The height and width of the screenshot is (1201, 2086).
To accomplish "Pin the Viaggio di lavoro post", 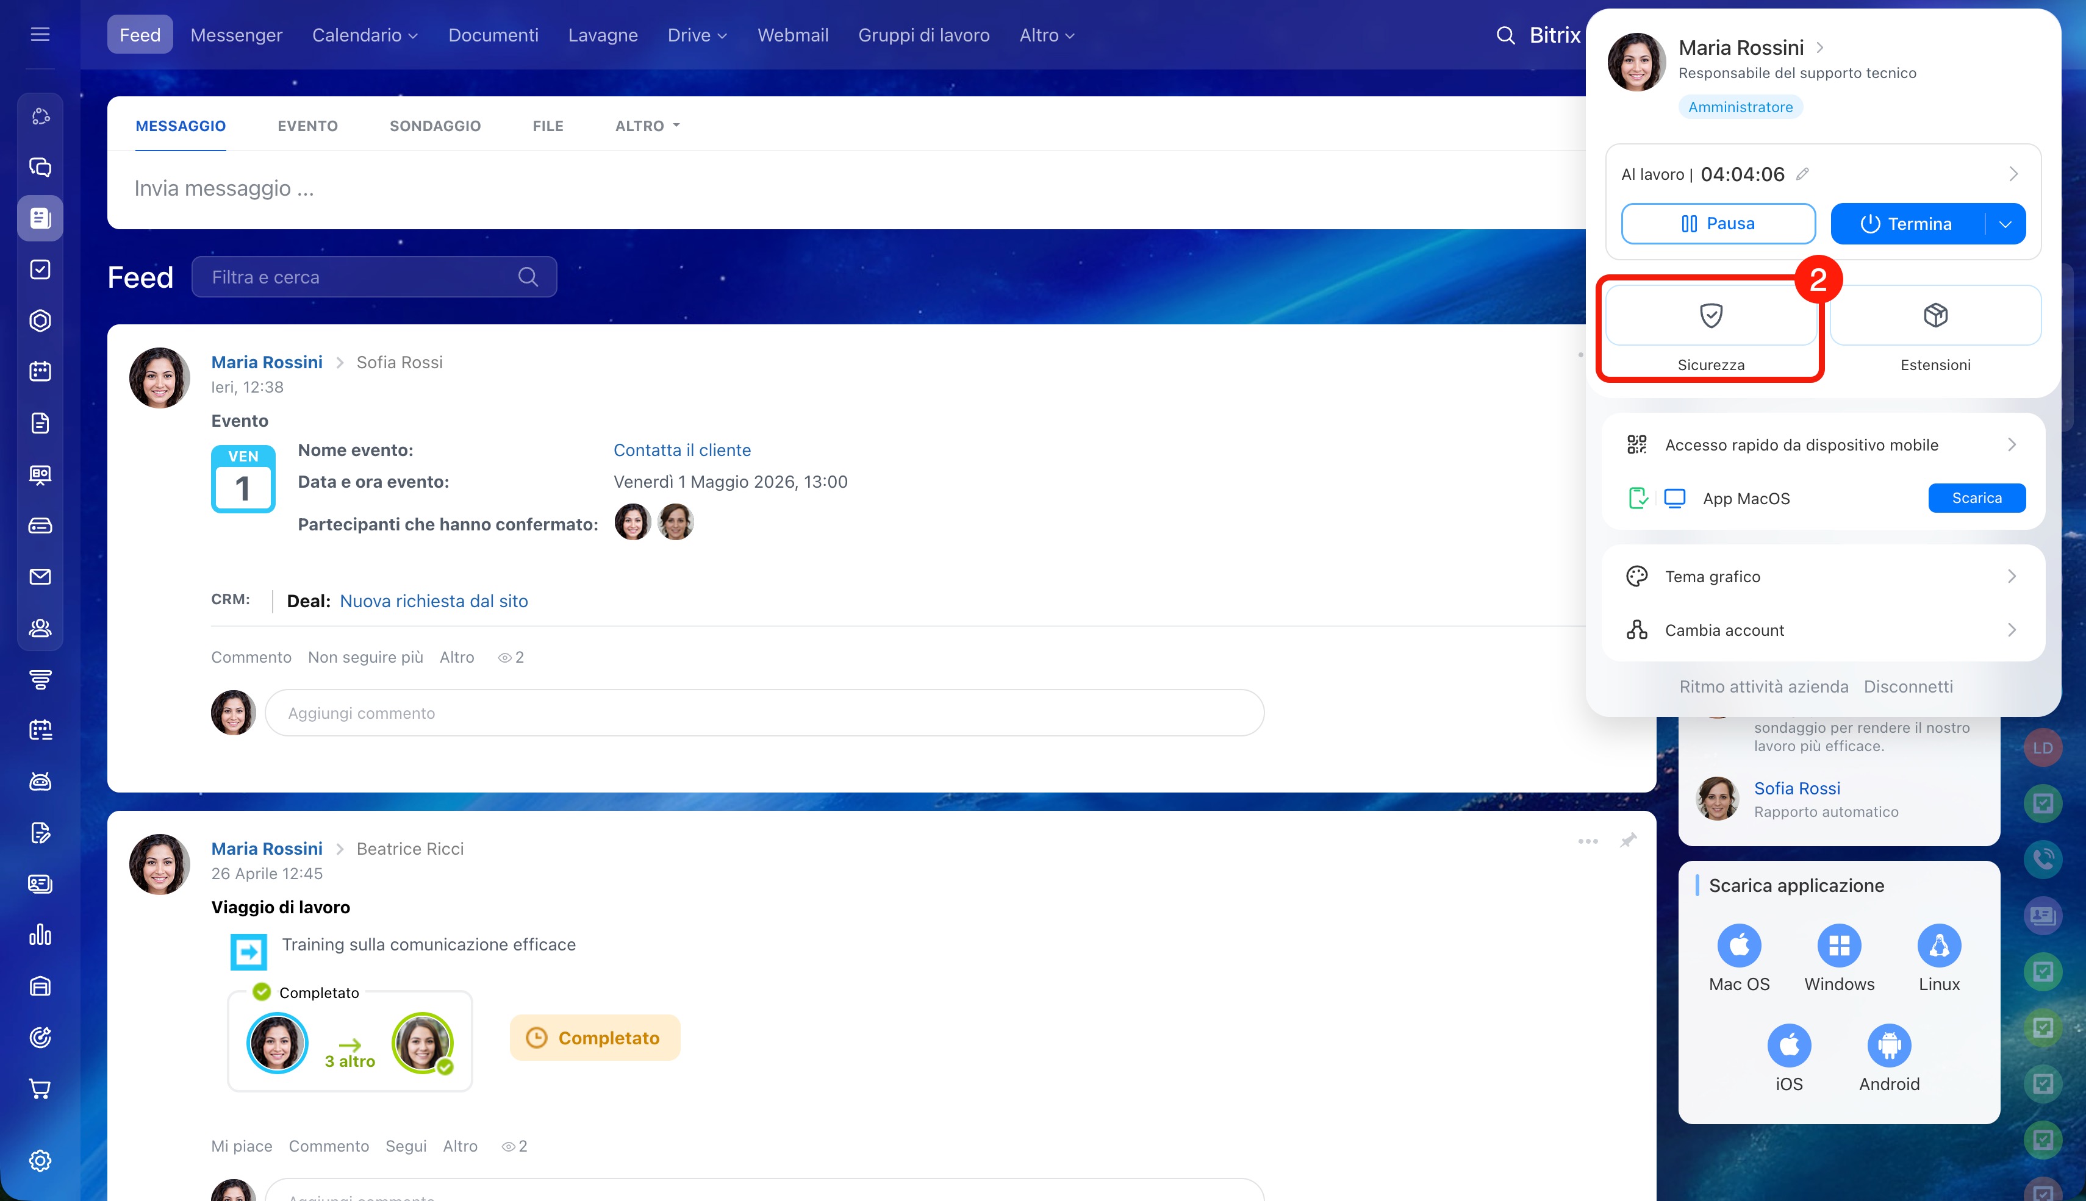I will (x=1627, y=841).
